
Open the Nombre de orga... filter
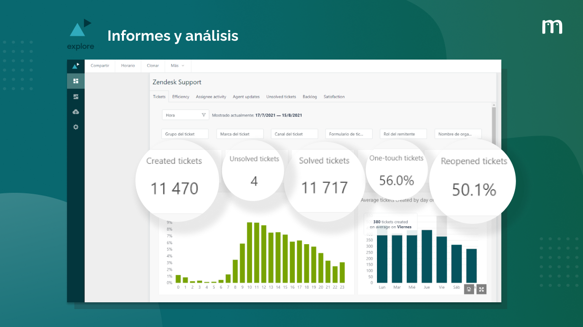pos(458,134)
